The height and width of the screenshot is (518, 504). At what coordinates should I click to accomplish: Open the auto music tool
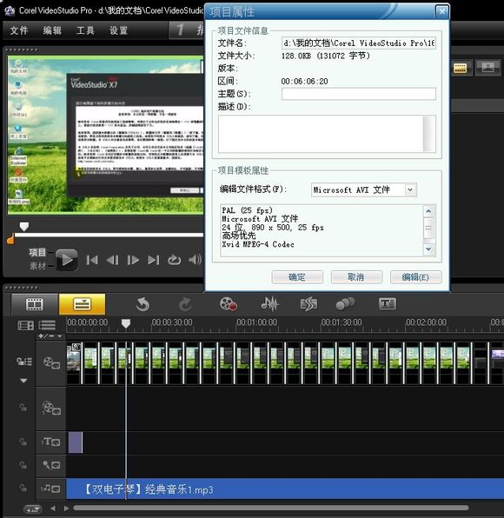[x=308, y=304]
